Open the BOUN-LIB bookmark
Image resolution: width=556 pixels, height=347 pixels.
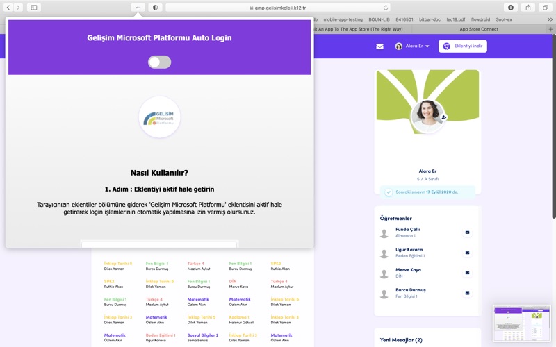tap(379, 19)
